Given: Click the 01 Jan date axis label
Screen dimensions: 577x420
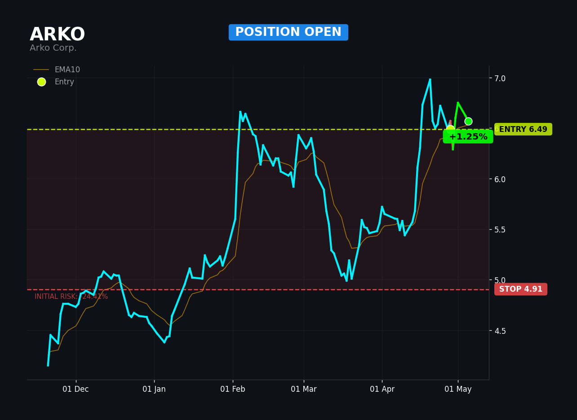Looking at the screenshot, I should pyautogui.click(x=154, y=389).
